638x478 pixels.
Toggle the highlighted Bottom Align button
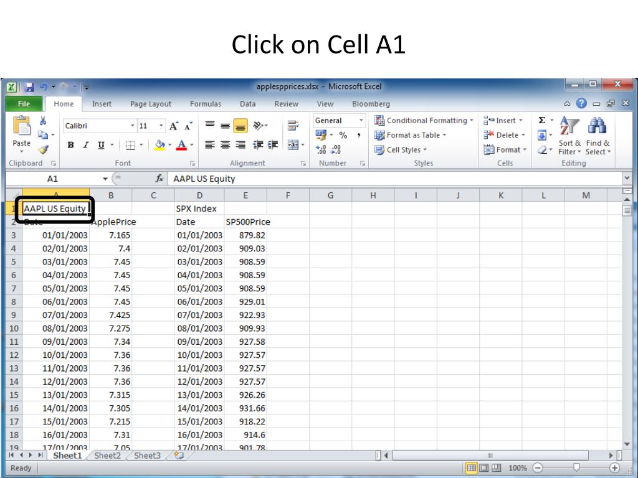click(x=240, y=126)
